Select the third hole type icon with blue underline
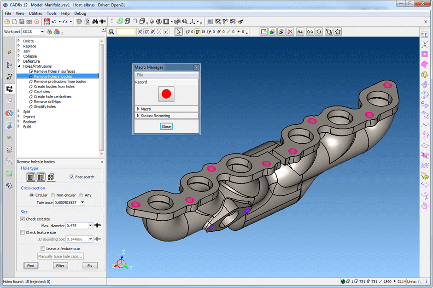 (51, 176)
